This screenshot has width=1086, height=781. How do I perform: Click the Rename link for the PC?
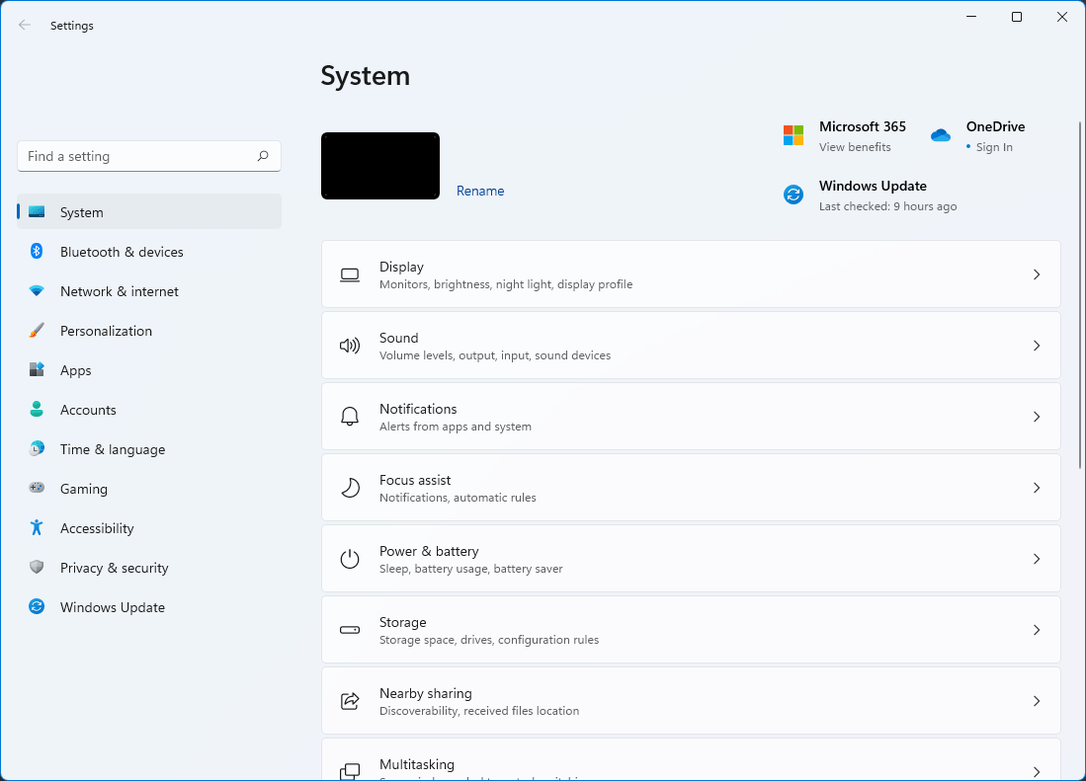[x=480, y=191]
